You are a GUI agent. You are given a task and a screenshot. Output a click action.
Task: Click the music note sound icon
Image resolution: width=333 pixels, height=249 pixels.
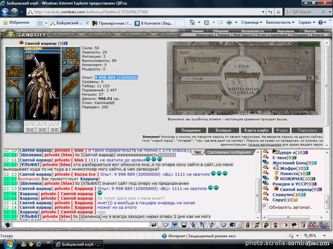[x=212, y=225]
